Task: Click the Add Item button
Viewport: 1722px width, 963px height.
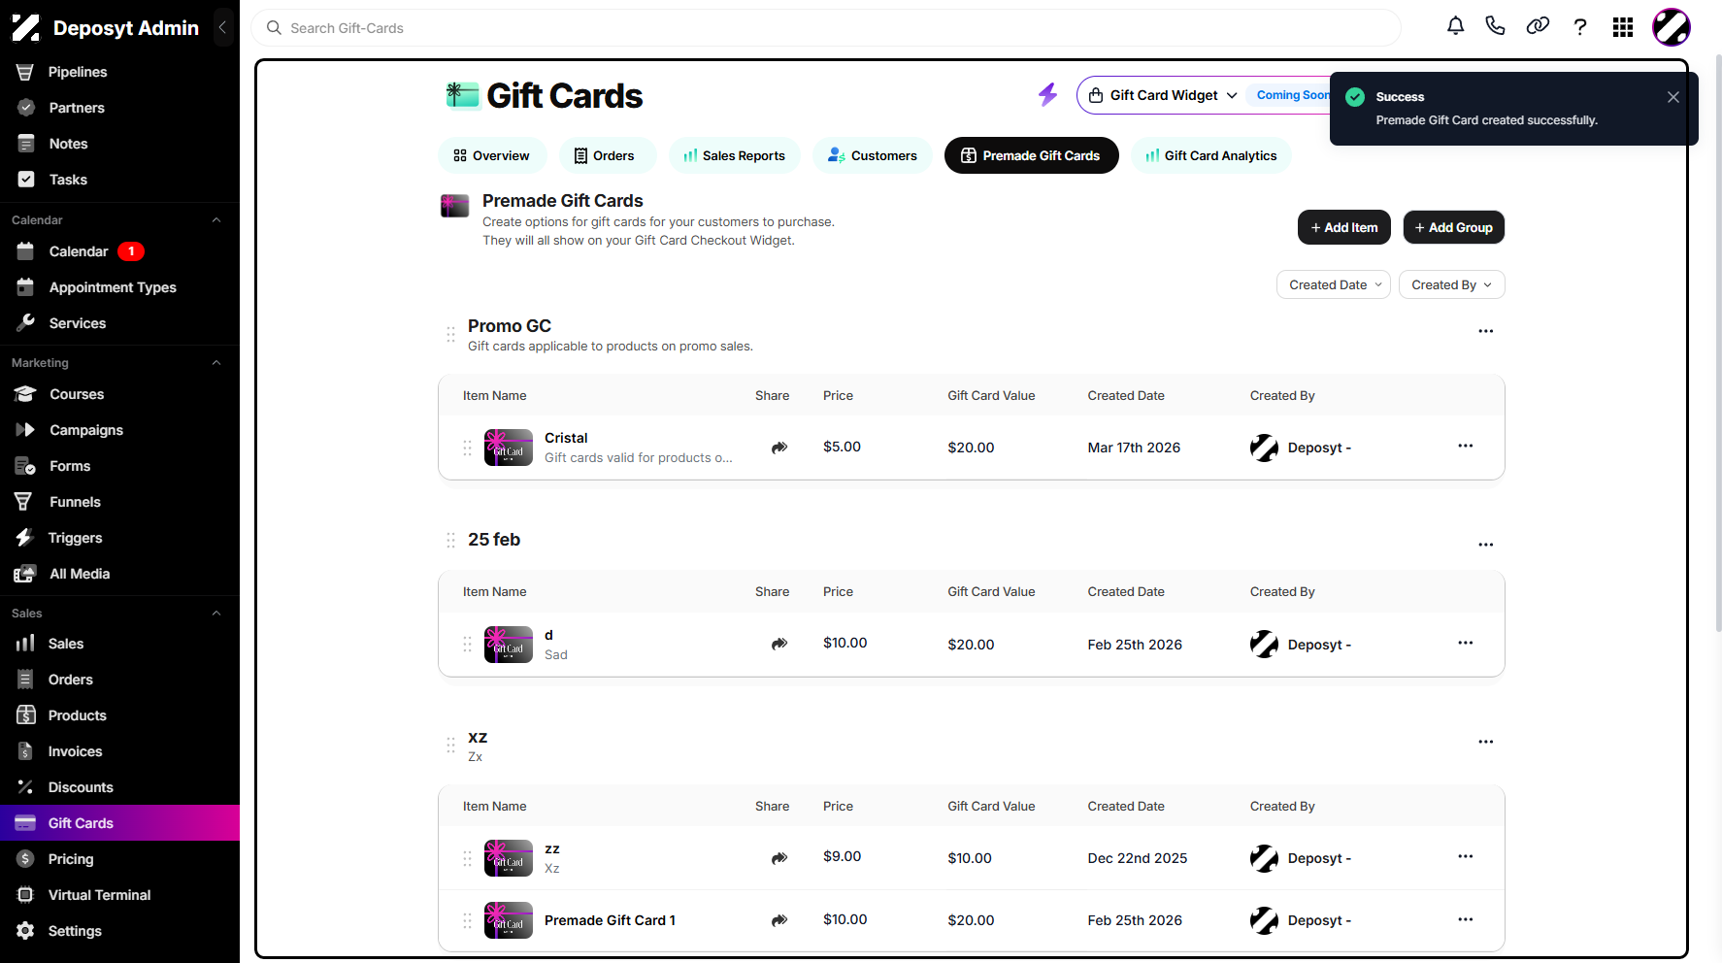Action: 1344,227
